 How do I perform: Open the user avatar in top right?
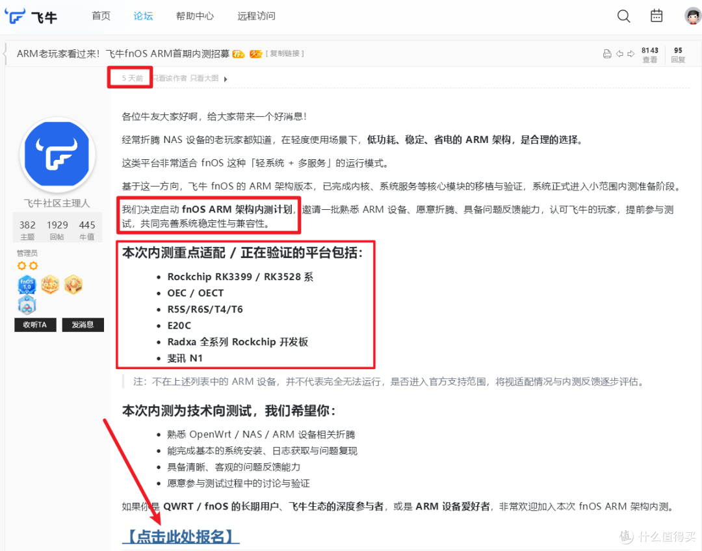point(693,16)
